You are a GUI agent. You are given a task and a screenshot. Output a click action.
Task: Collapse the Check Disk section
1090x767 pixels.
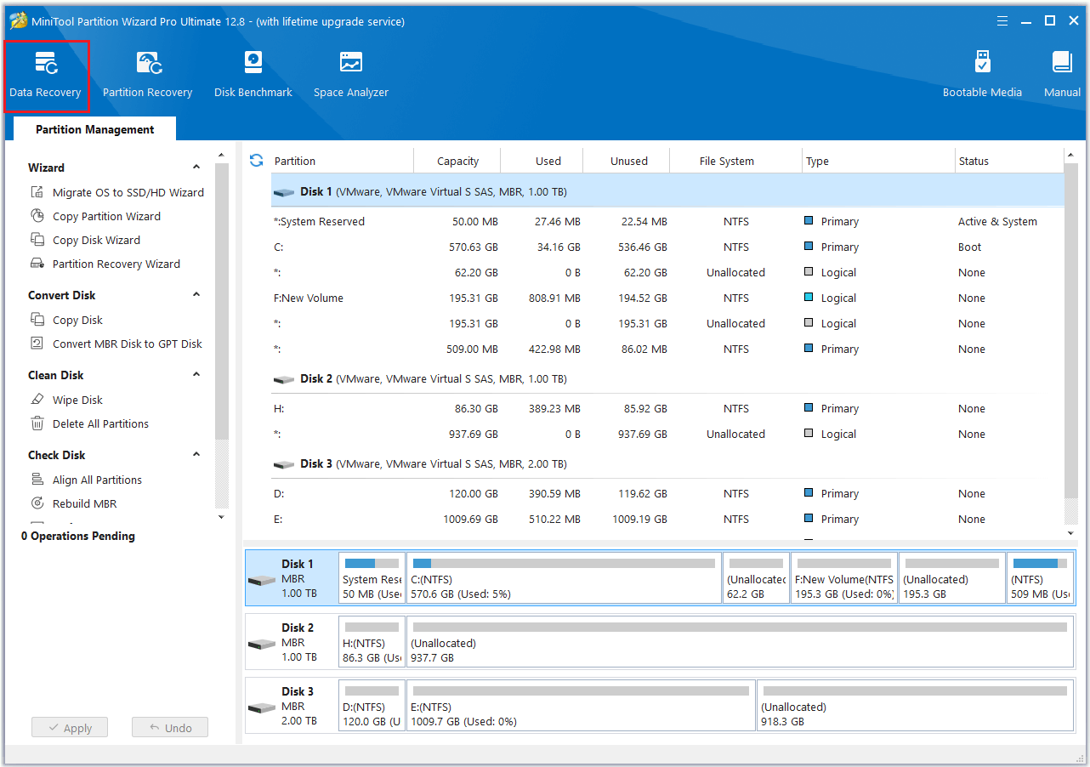pos(196,455)
